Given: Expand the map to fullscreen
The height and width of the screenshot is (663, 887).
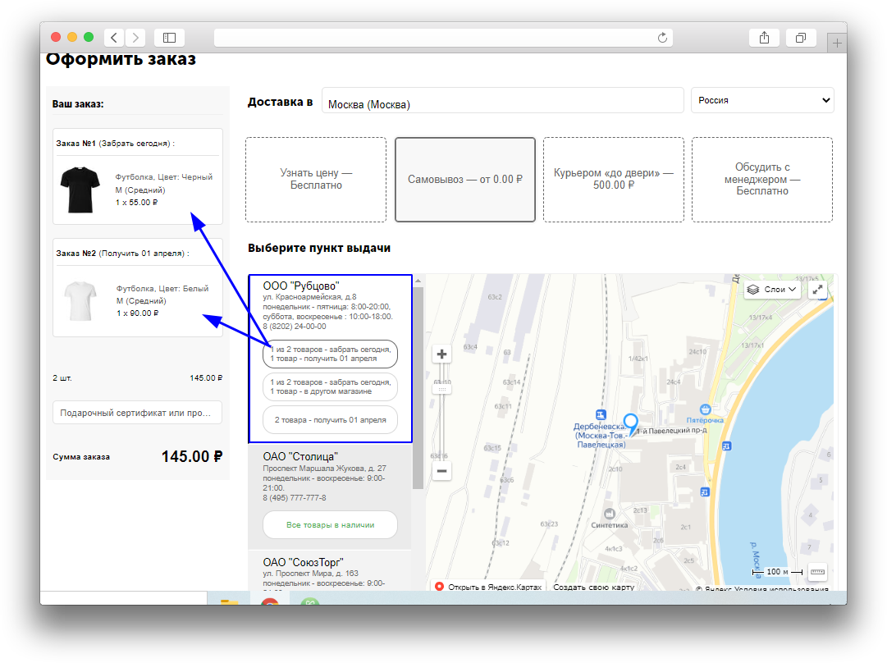Looking at the screenshot, I should point(817,290).
